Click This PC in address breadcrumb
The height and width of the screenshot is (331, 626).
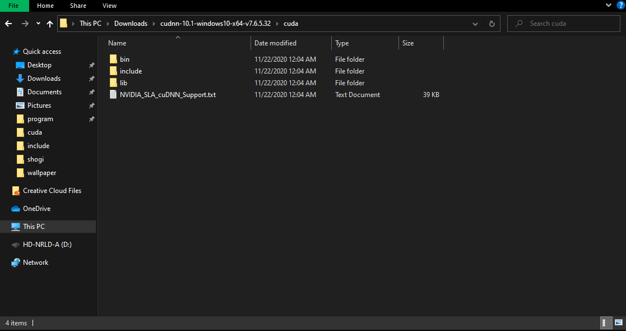coord(91,24)
